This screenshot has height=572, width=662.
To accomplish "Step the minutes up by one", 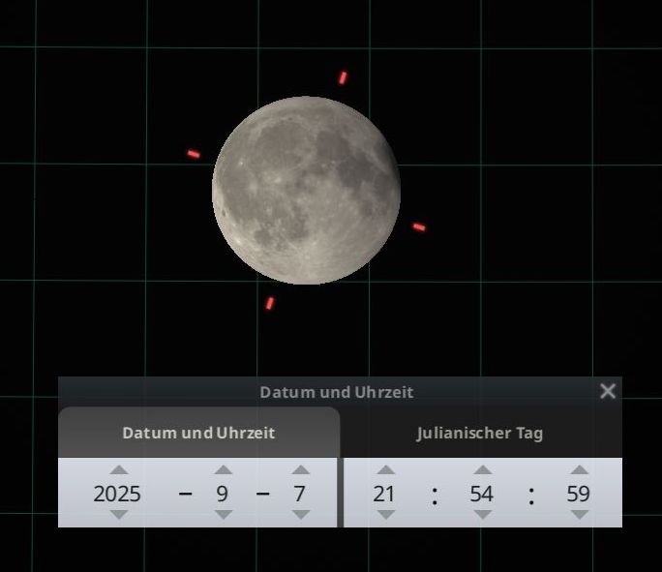I will (x=482, y=470).
